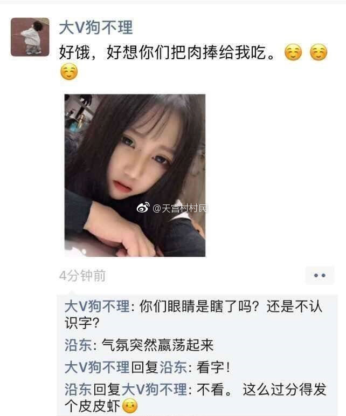
Task: Tap 沿东 mention in the 看字 reply
Action: tap(173, 367)
